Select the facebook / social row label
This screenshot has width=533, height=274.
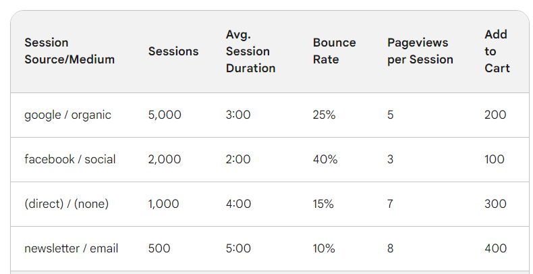click(x=70, y=159)
